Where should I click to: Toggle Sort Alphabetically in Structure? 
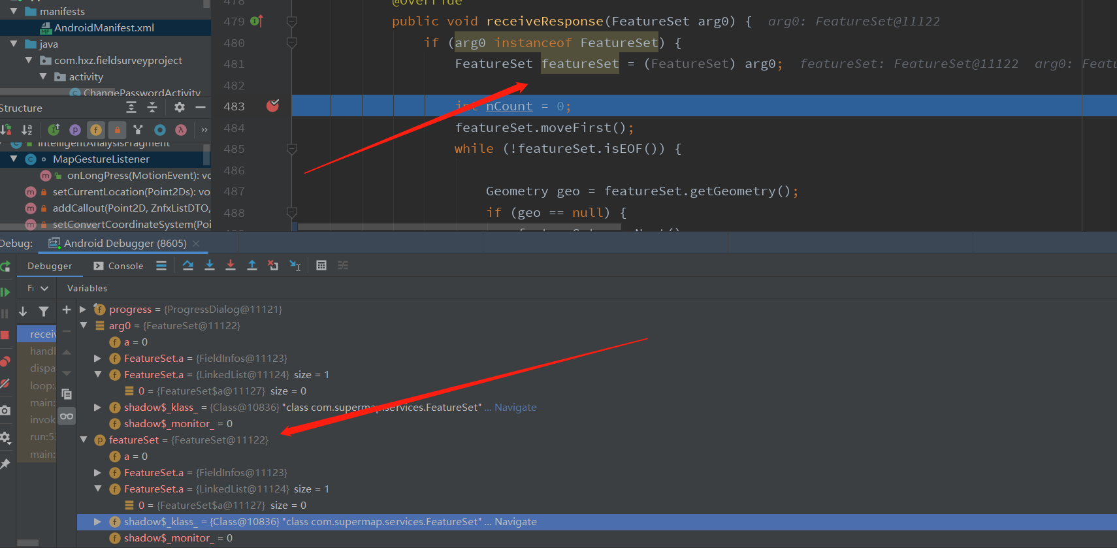tap(27, 130)
